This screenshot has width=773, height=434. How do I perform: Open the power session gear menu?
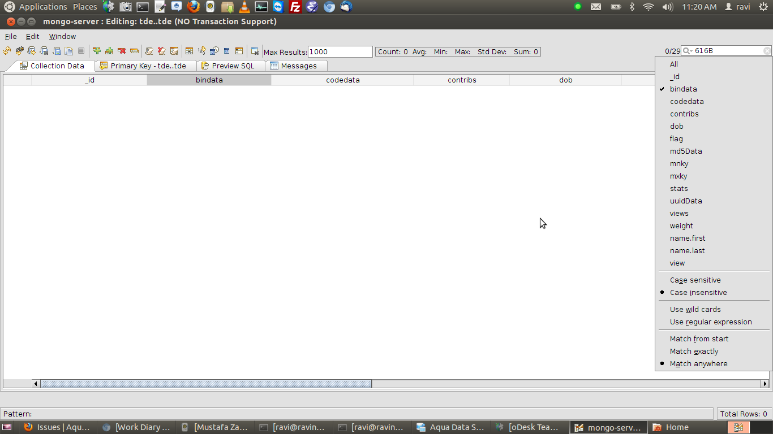[763, 7]
